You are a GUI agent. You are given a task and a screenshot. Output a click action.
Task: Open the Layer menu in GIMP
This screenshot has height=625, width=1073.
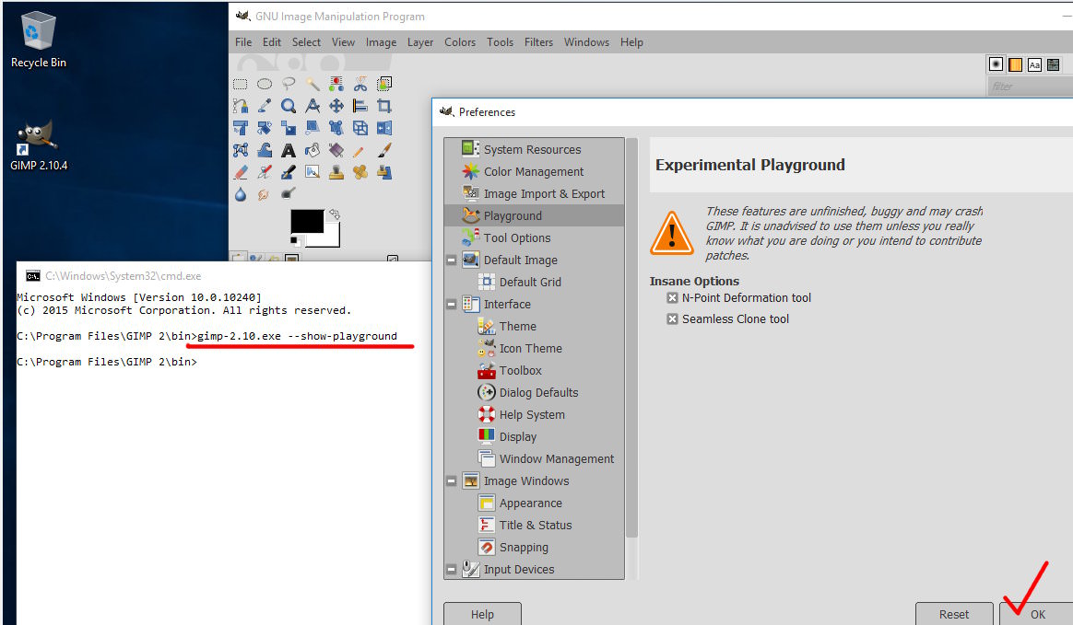420,42
